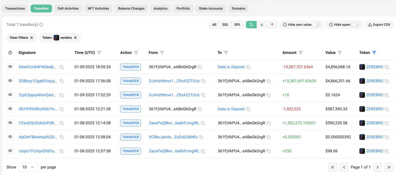The height and width of the screenshot is (175, 396).
Task: Preview transaction 65whCm64P46Xe8j with eye icon
Action: 10,67
